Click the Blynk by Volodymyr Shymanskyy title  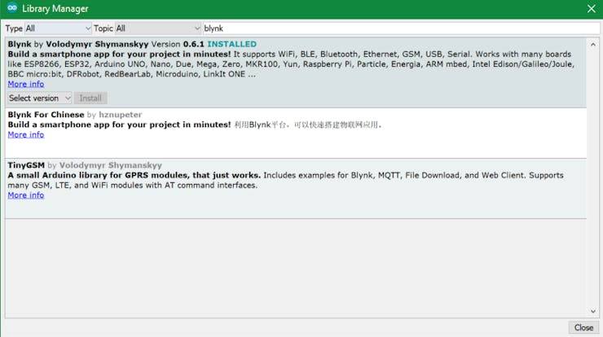pos(78,44)
